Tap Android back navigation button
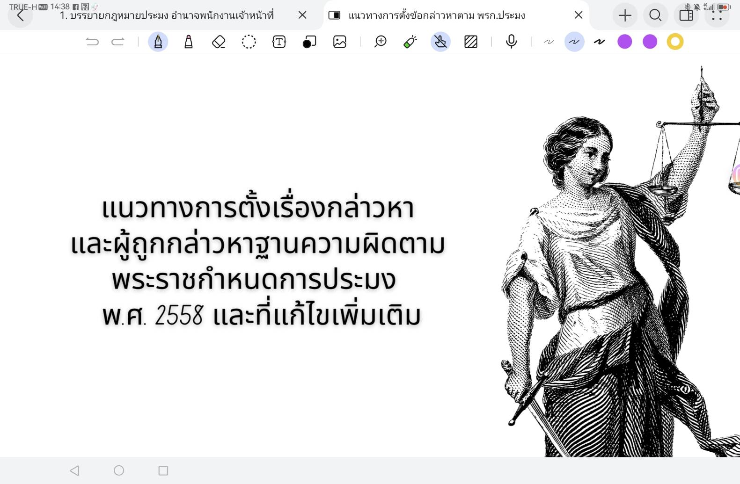Screen dimensions: 740x484 [74, 470]
